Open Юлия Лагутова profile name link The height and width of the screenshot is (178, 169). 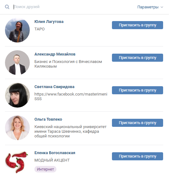[x=49, y=22]
